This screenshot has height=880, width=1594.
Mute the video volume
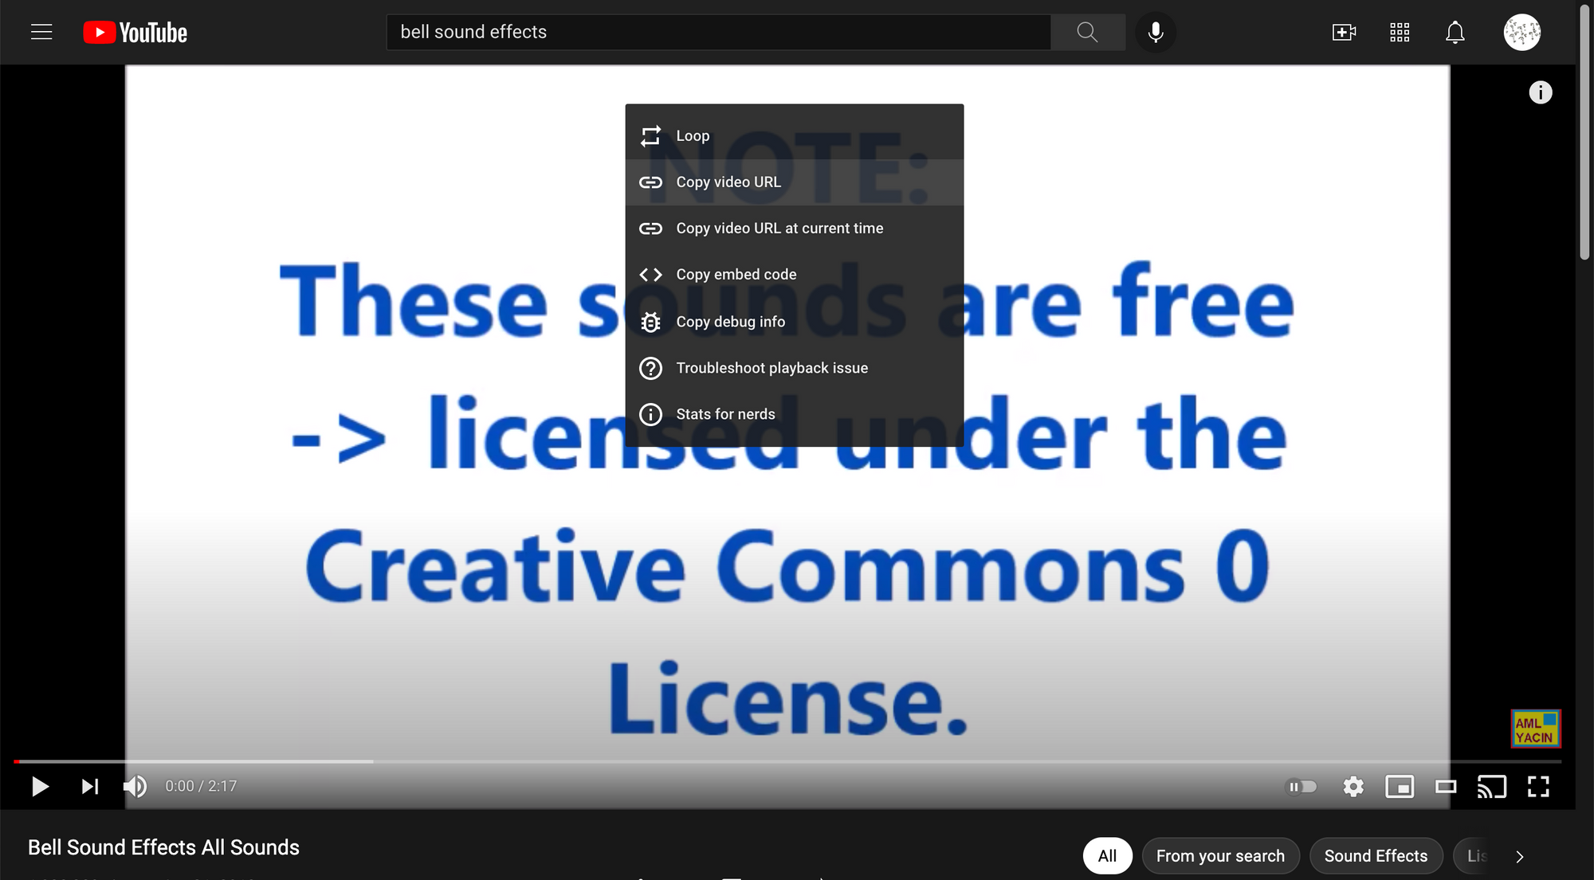pyautogui.click(x=135, y=787)
